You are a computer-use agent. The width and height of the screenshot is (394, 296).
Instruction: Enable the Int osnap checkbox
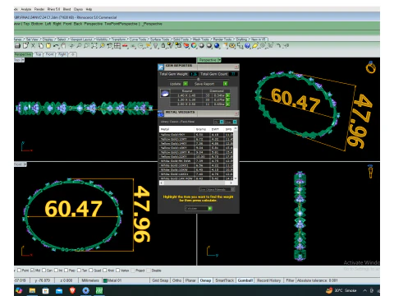pos(56,271)
